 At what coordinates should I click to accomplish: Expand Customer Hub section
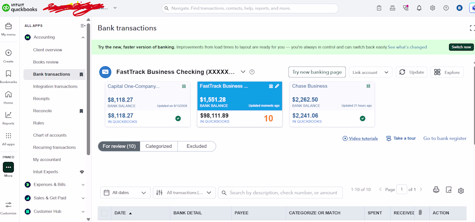tap(83, 211)
